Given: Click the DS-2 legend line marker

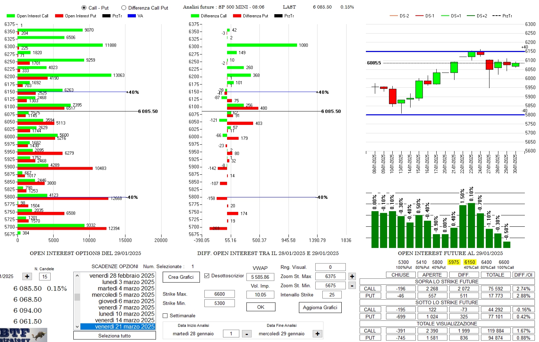Looking at the screenshot, I should (x=394, y=16).
